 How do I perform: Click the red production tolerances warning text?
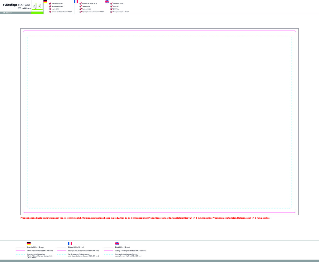click(145, 218)
